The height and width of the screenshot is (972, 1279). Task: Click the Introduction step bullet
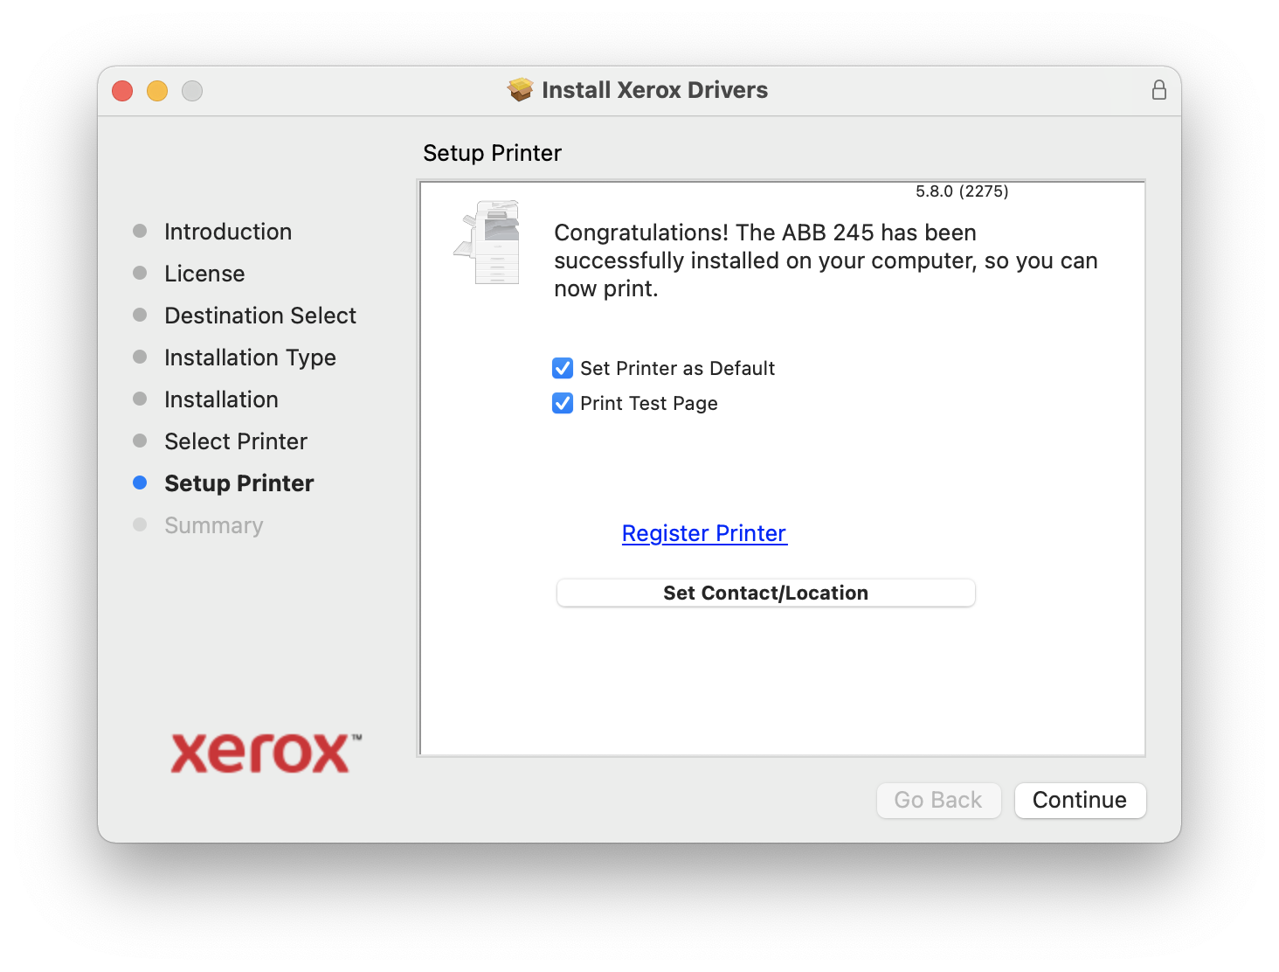pos(140,232)
